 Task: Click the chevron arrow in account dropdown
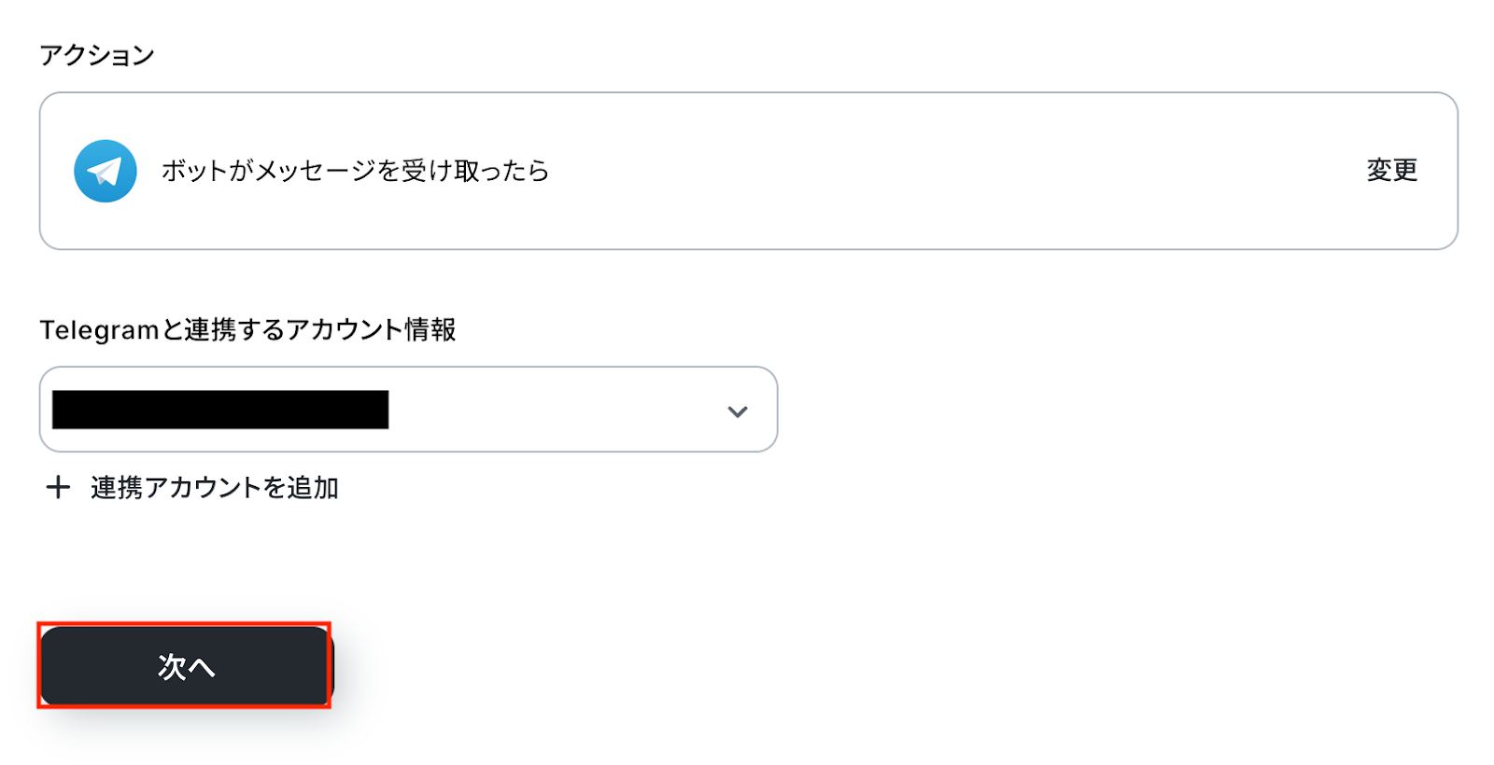click(x=738, y=411)
